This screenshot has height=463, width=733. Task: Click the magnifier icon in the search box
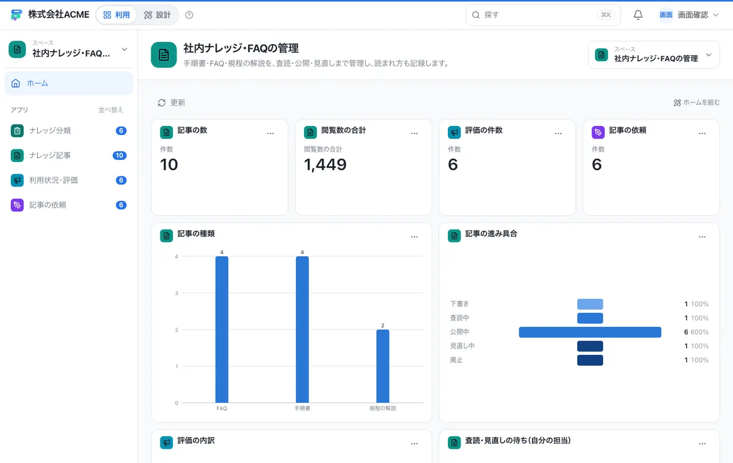pyautogui.click(x=476, y=15)
